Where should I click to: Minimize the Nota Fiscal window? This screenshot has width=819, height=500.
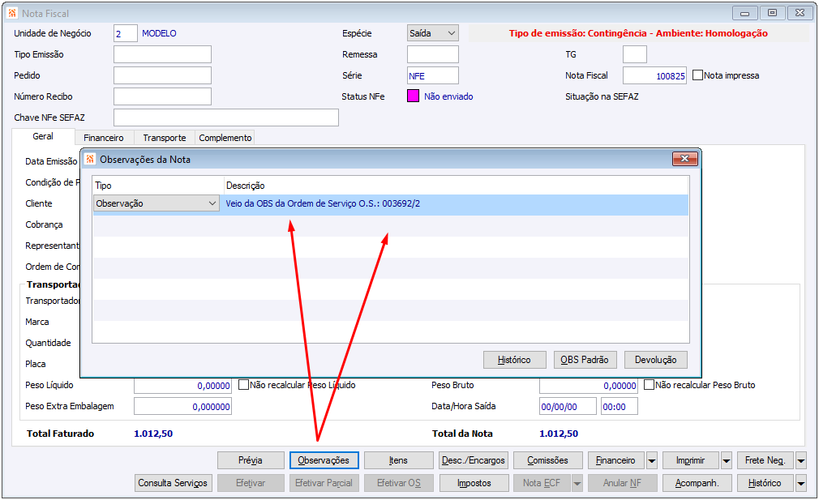click(x=745, y=13)
